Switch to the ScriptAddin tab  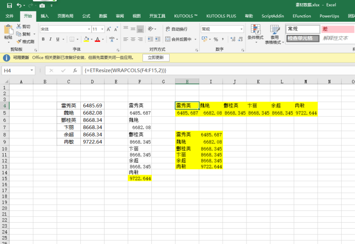[x=273, y=16]
